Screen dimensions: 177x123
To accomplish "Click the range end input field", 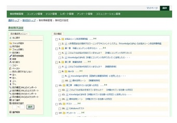I will pyautogui.click(x=22, y=107).
